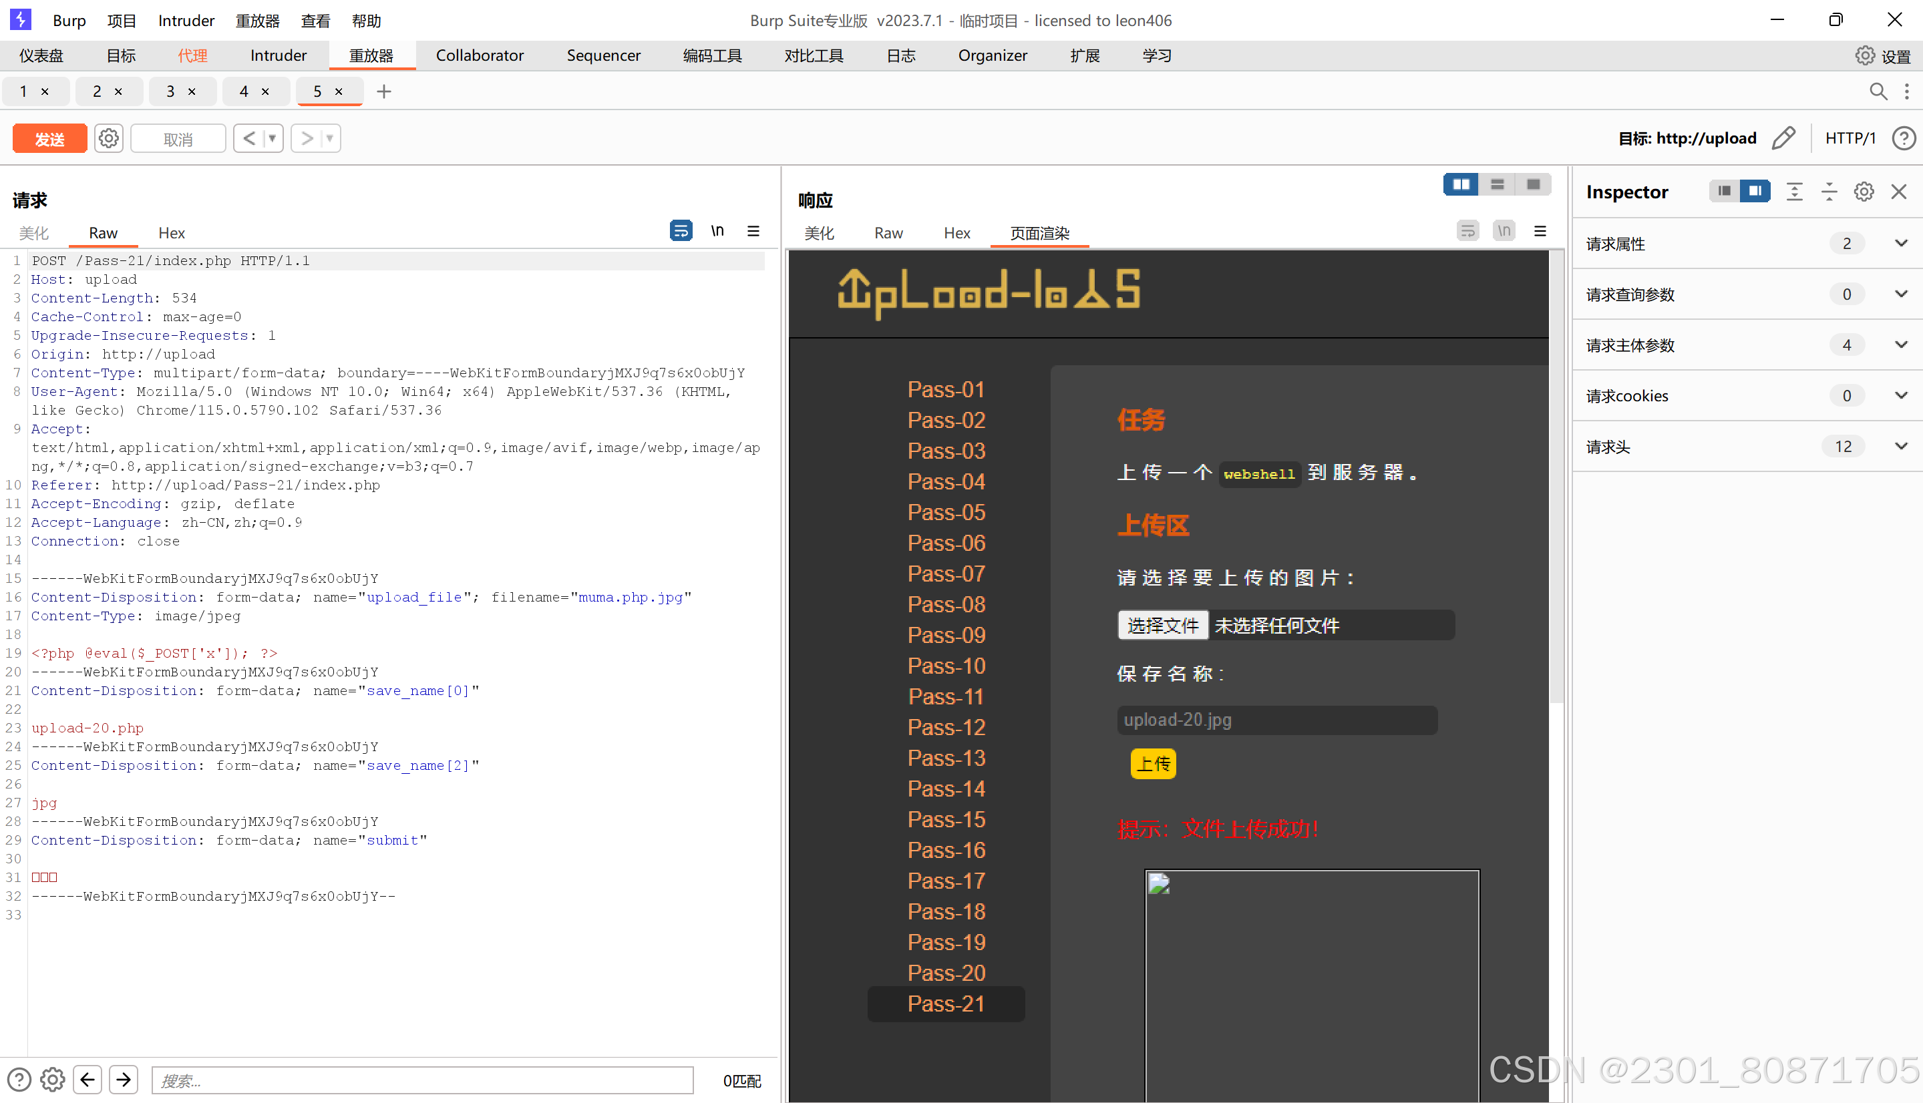This screenshot has height=1103, width=1923.
Task: Click the Repeater search magnifier icon
Action: pos(1878,91)
